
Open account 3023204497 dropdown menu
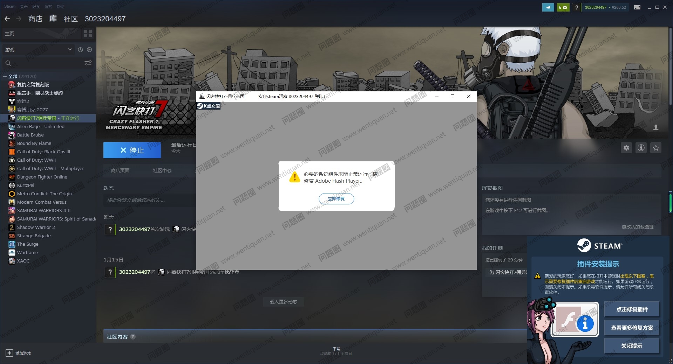coord(598,7)
